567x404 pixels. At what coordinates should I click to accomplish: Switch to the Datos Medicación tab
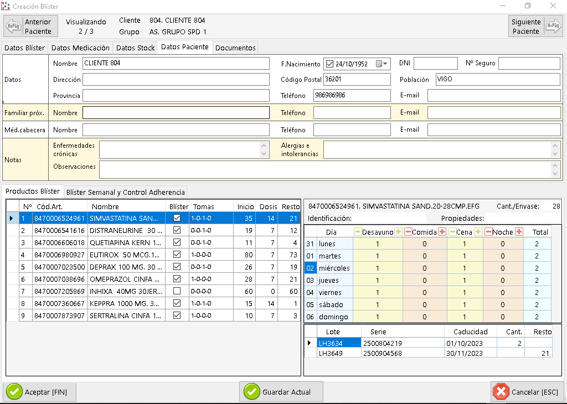pos(80,48)
